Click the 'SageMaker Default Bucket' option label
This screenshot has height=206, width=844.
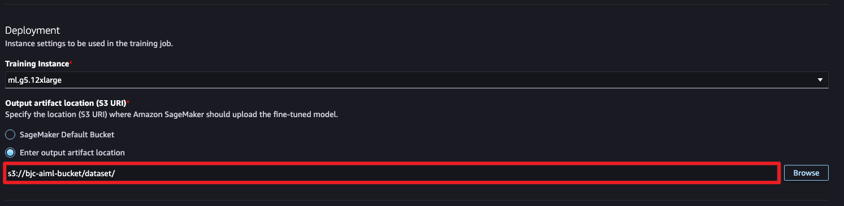pyautogui.click(x=67, y=135)
